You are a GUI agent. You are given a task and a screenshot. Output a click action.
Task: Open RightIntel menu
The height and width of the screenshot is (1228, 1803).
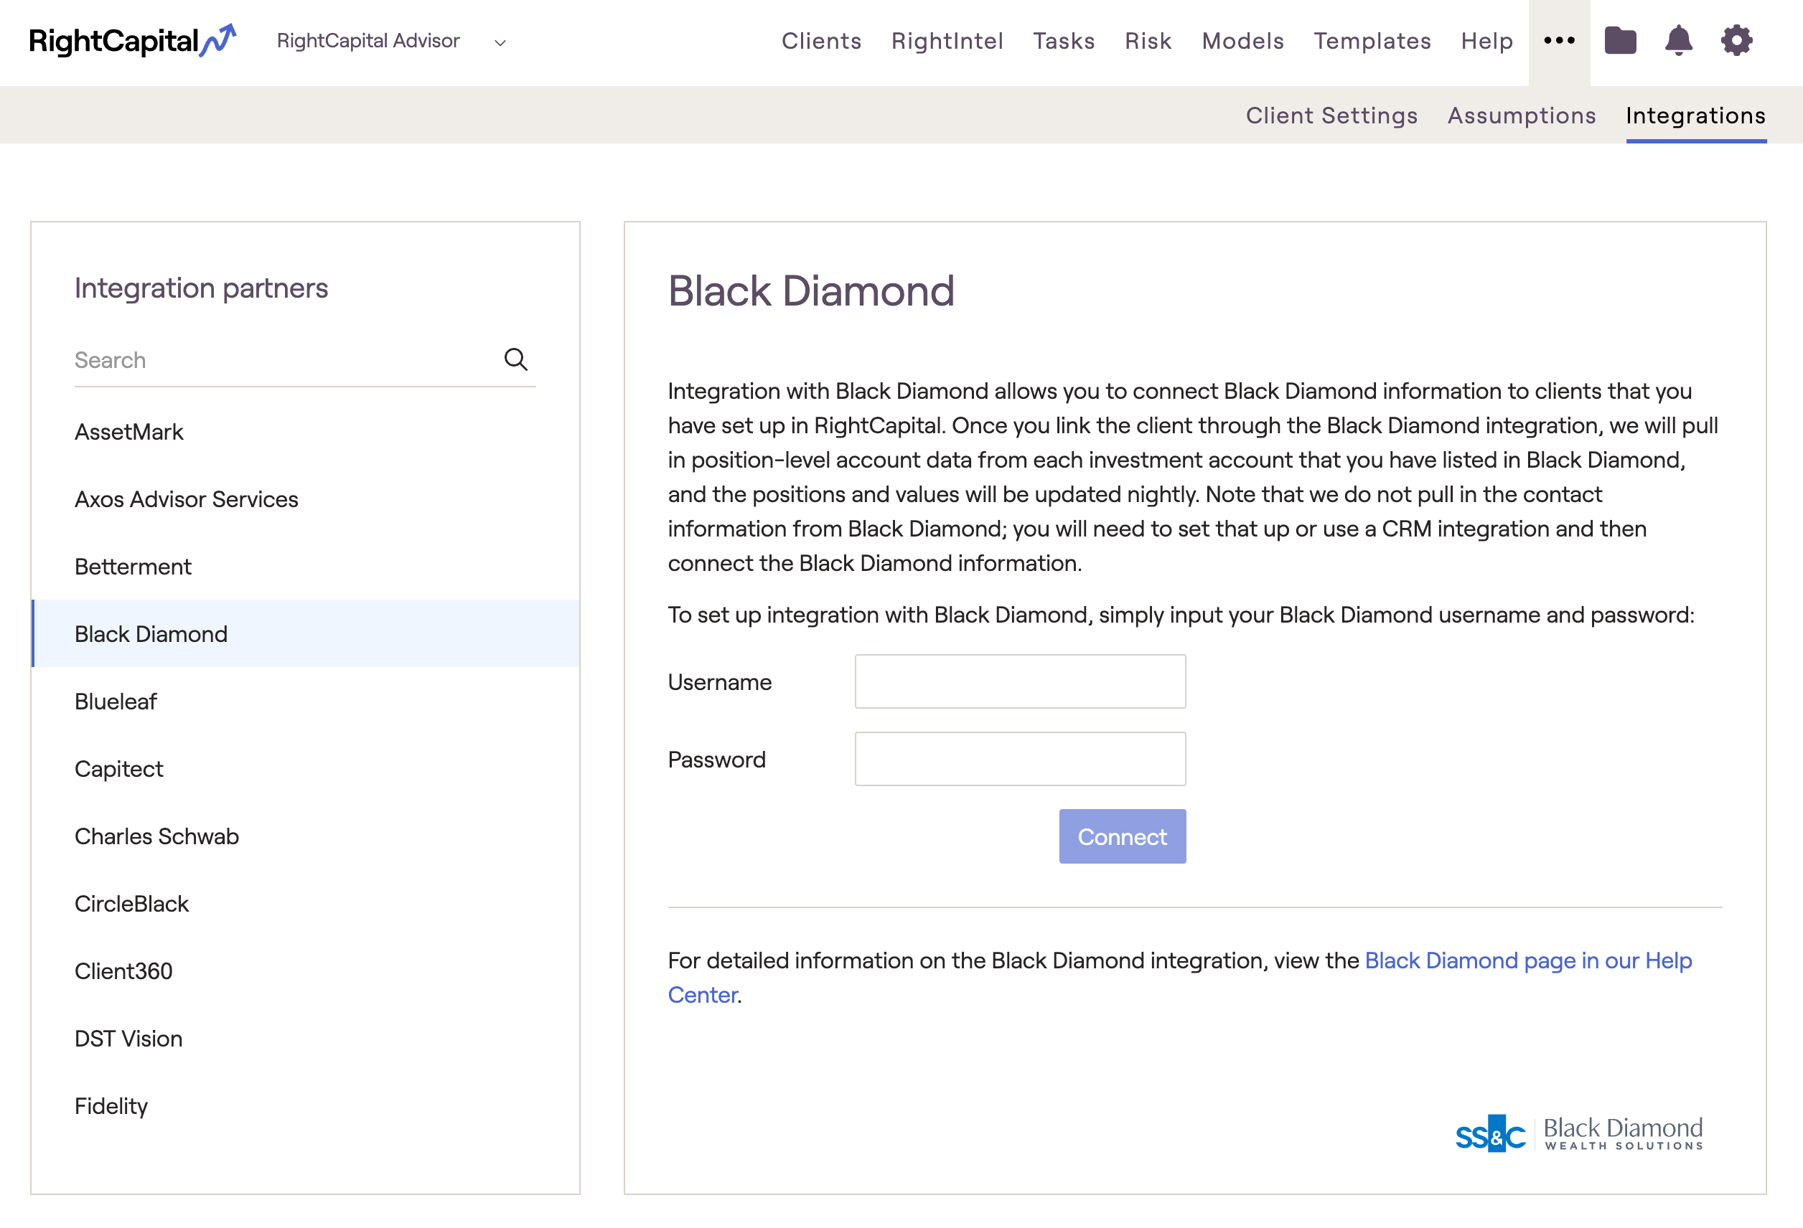[x=947, y=41]
